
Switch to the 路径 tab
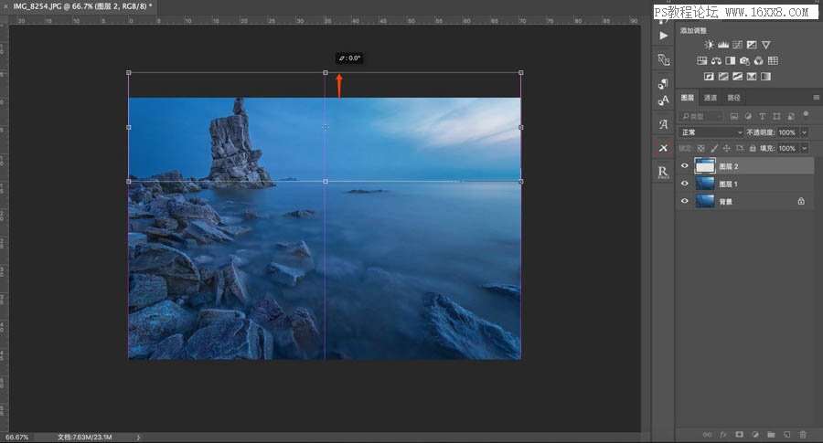tap(733, 98)
